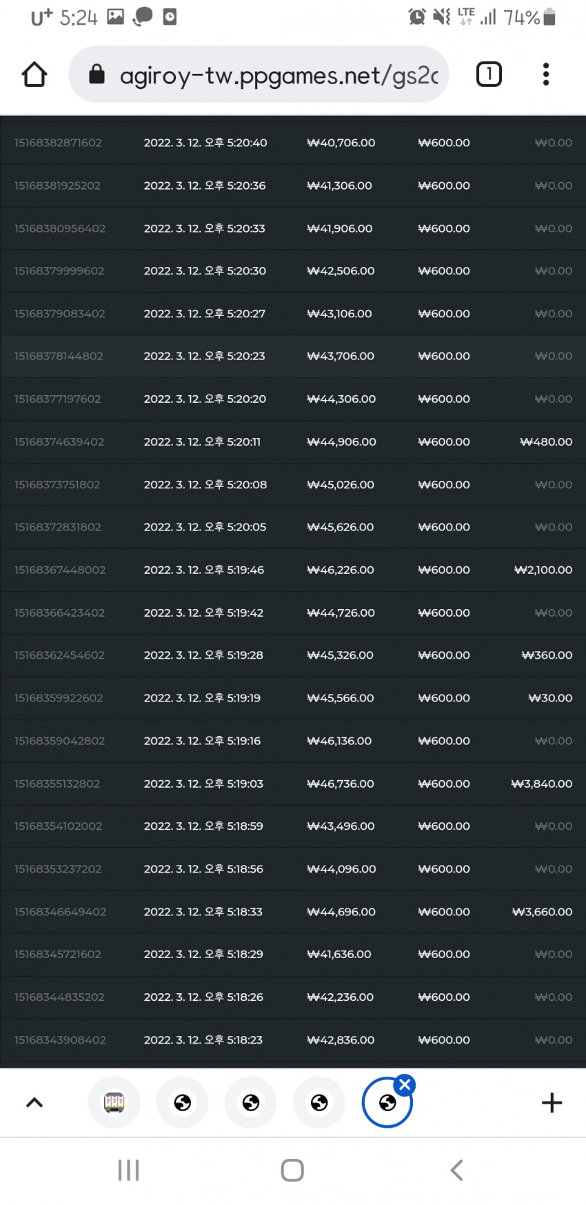Open round ID 15168382871602
Viewport: 586px width, 1205px height.
(58, 143)
